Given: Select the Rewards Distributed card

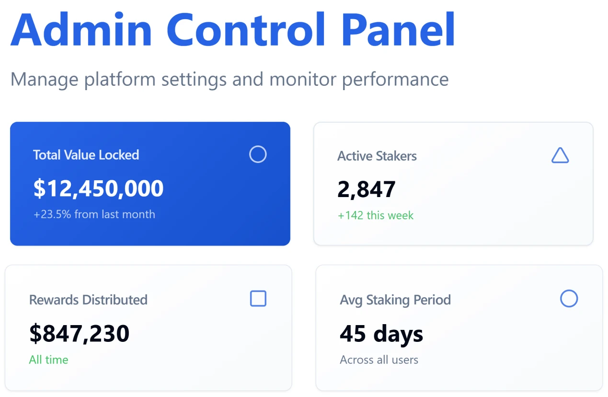Looking at the screenshot, I should [x=149, y=327].
